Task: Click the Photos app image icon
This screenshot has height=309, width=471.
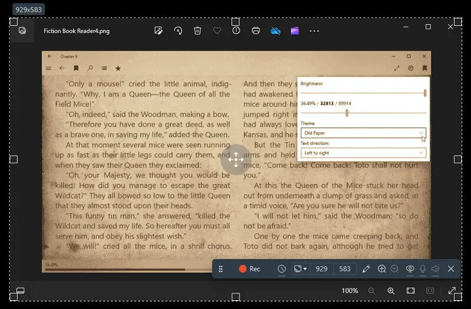Action: [22, 31]
